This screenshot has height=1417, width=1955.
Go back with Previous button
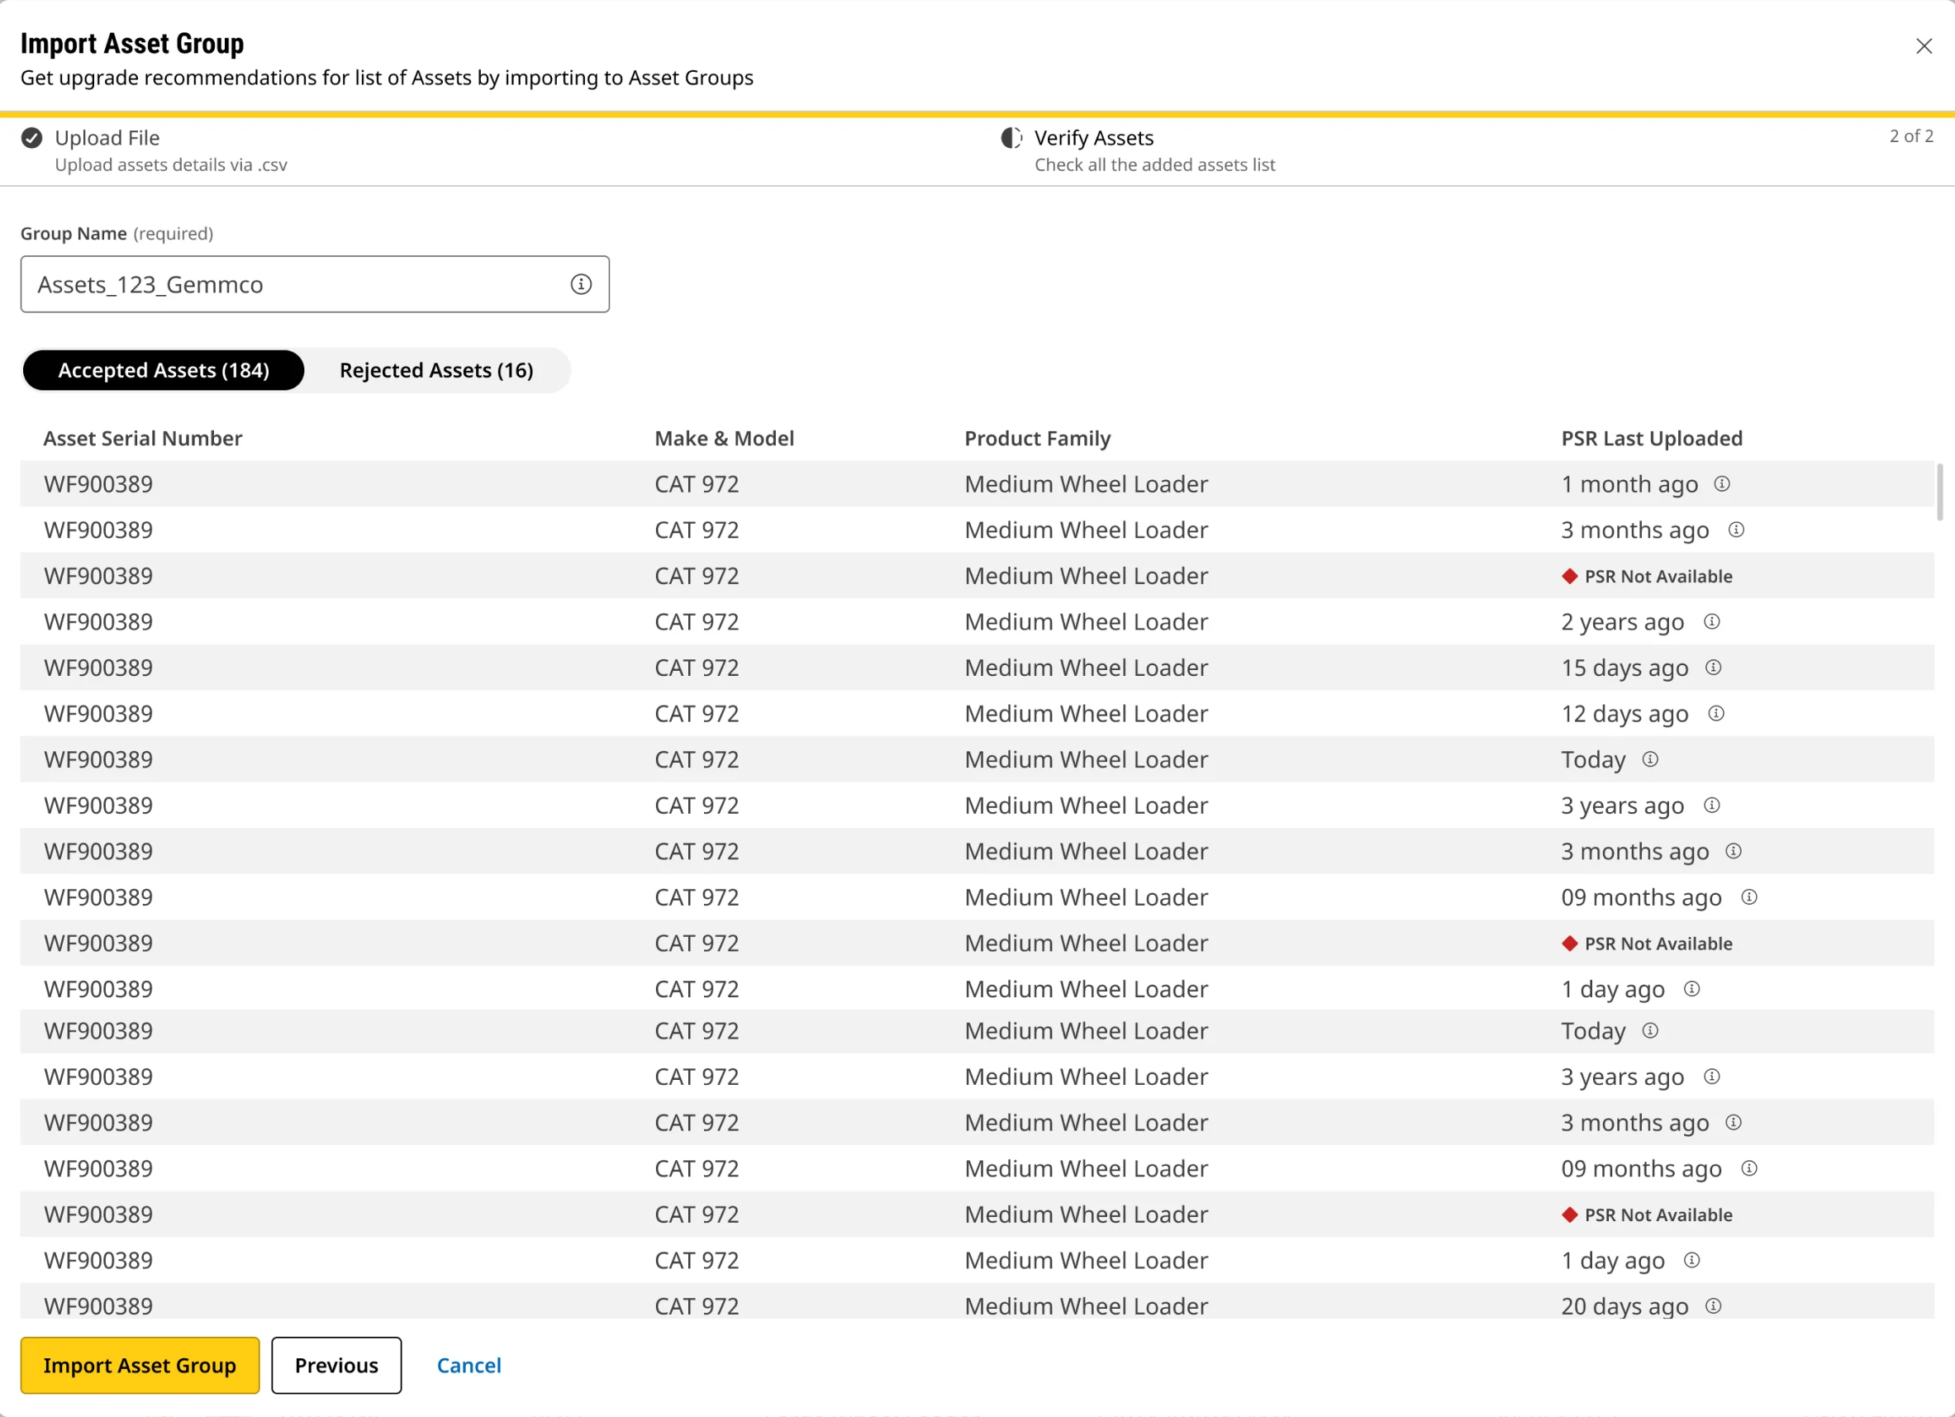click(336, 1365)
